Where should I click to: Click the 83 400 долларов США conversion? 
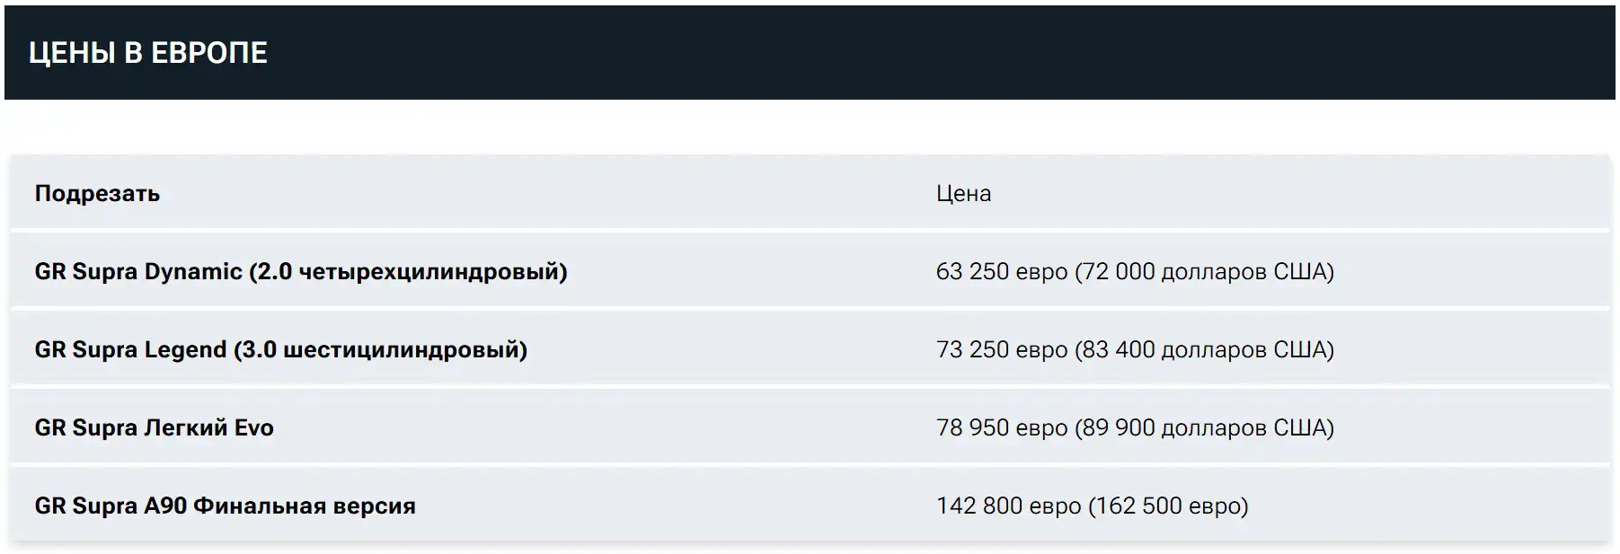point(1205,349)
